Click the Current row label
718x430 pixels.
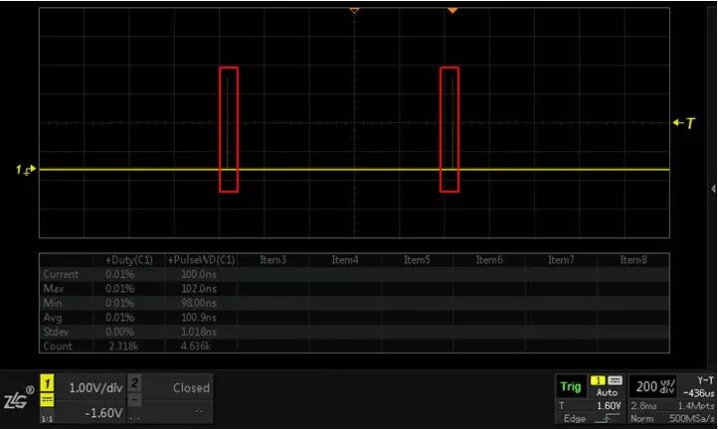[x=61, y=274]
